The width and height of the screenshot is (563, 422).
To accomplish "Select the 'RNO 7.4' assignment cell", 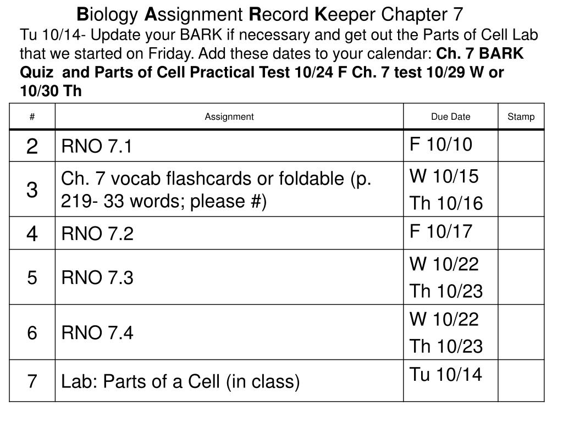I will pos(229,332).
